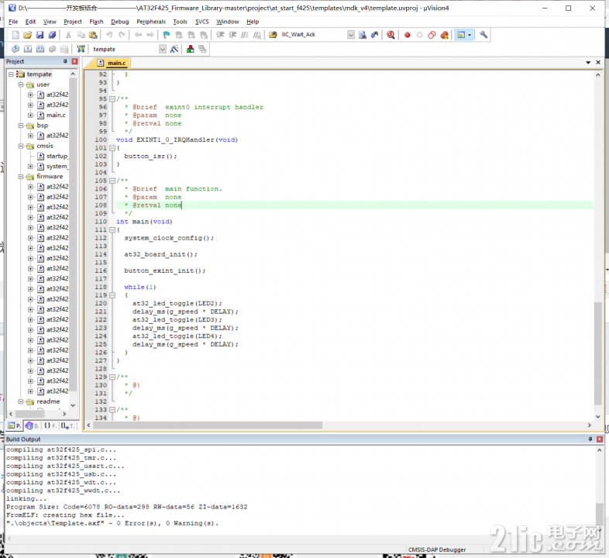Download to flash LOAD icon
The height and width of the screenshot is (558, 609).
[81, 49]
